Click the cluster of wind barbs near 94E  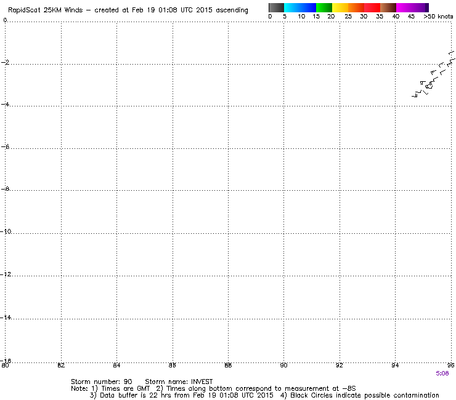click(x=434, y=74)
